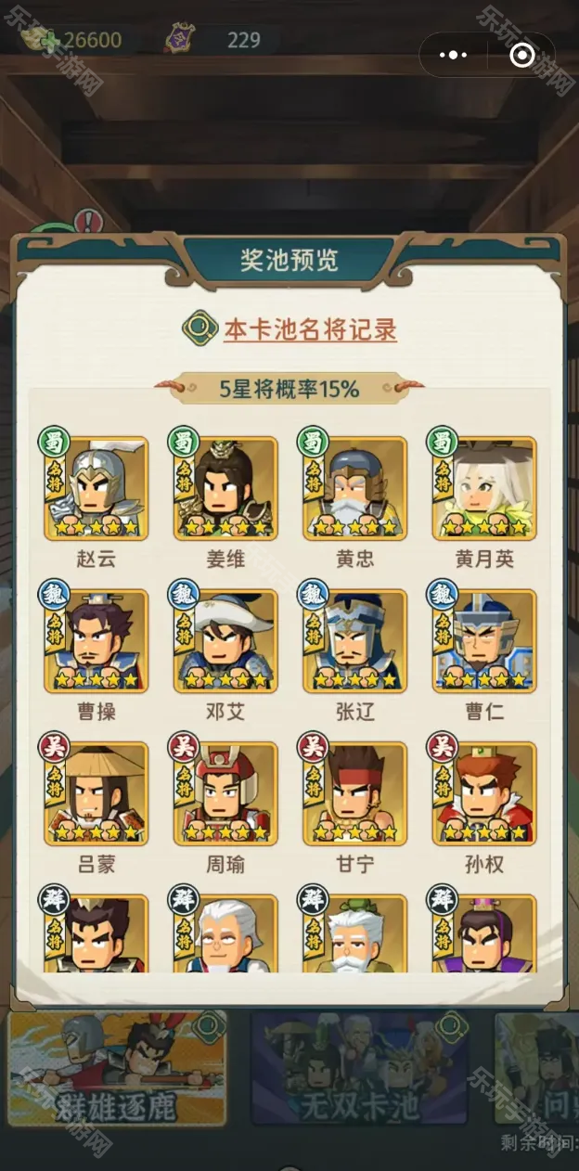Select the 曹操 hero card
579x1171 pixels.
click(x=96, y=641)
